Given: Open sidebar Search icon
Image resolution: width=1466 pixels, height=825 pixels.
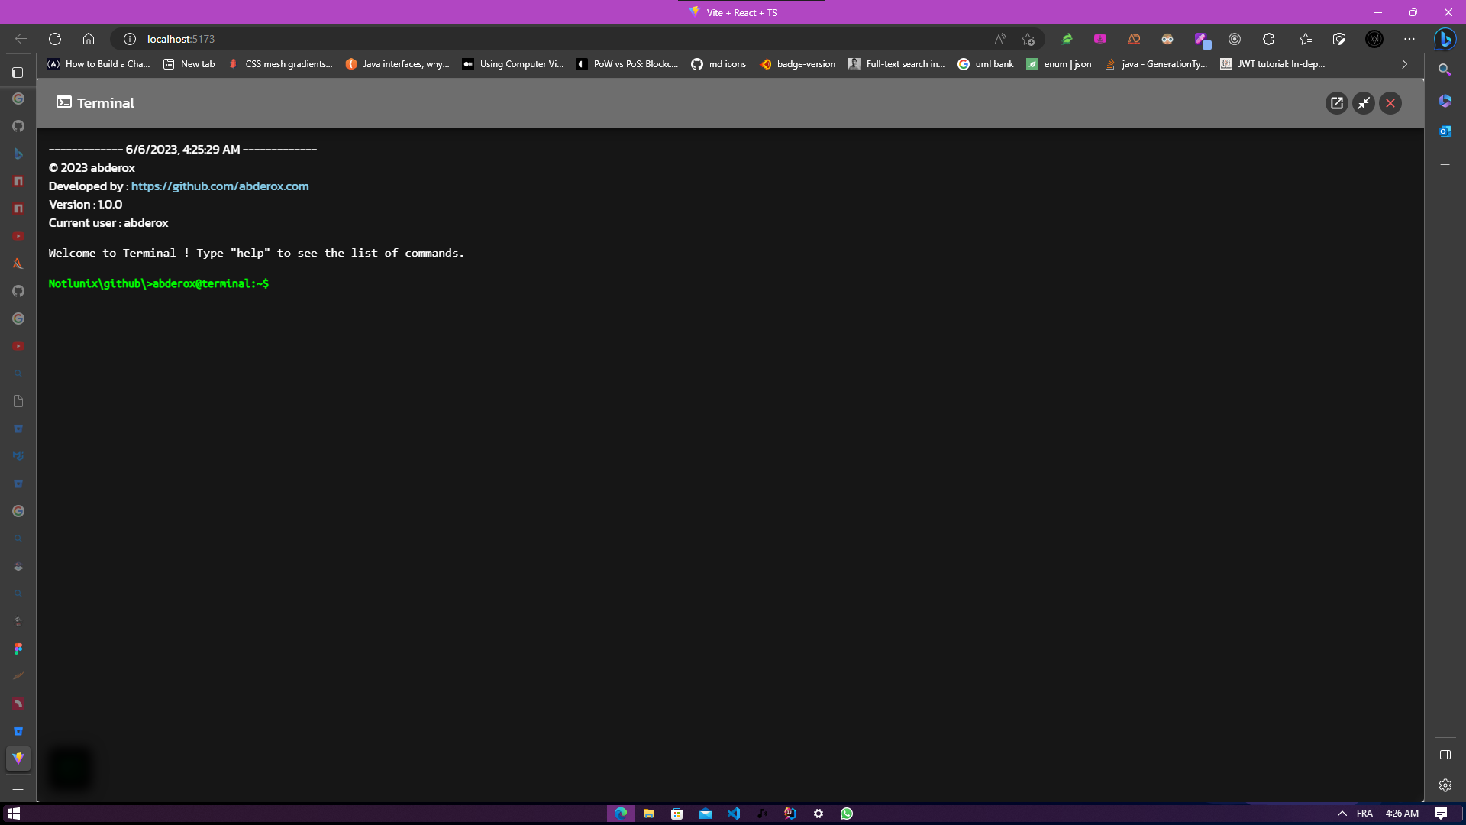Looking at the screenshot, I should pyautogui.click(x=1445, y=70).
